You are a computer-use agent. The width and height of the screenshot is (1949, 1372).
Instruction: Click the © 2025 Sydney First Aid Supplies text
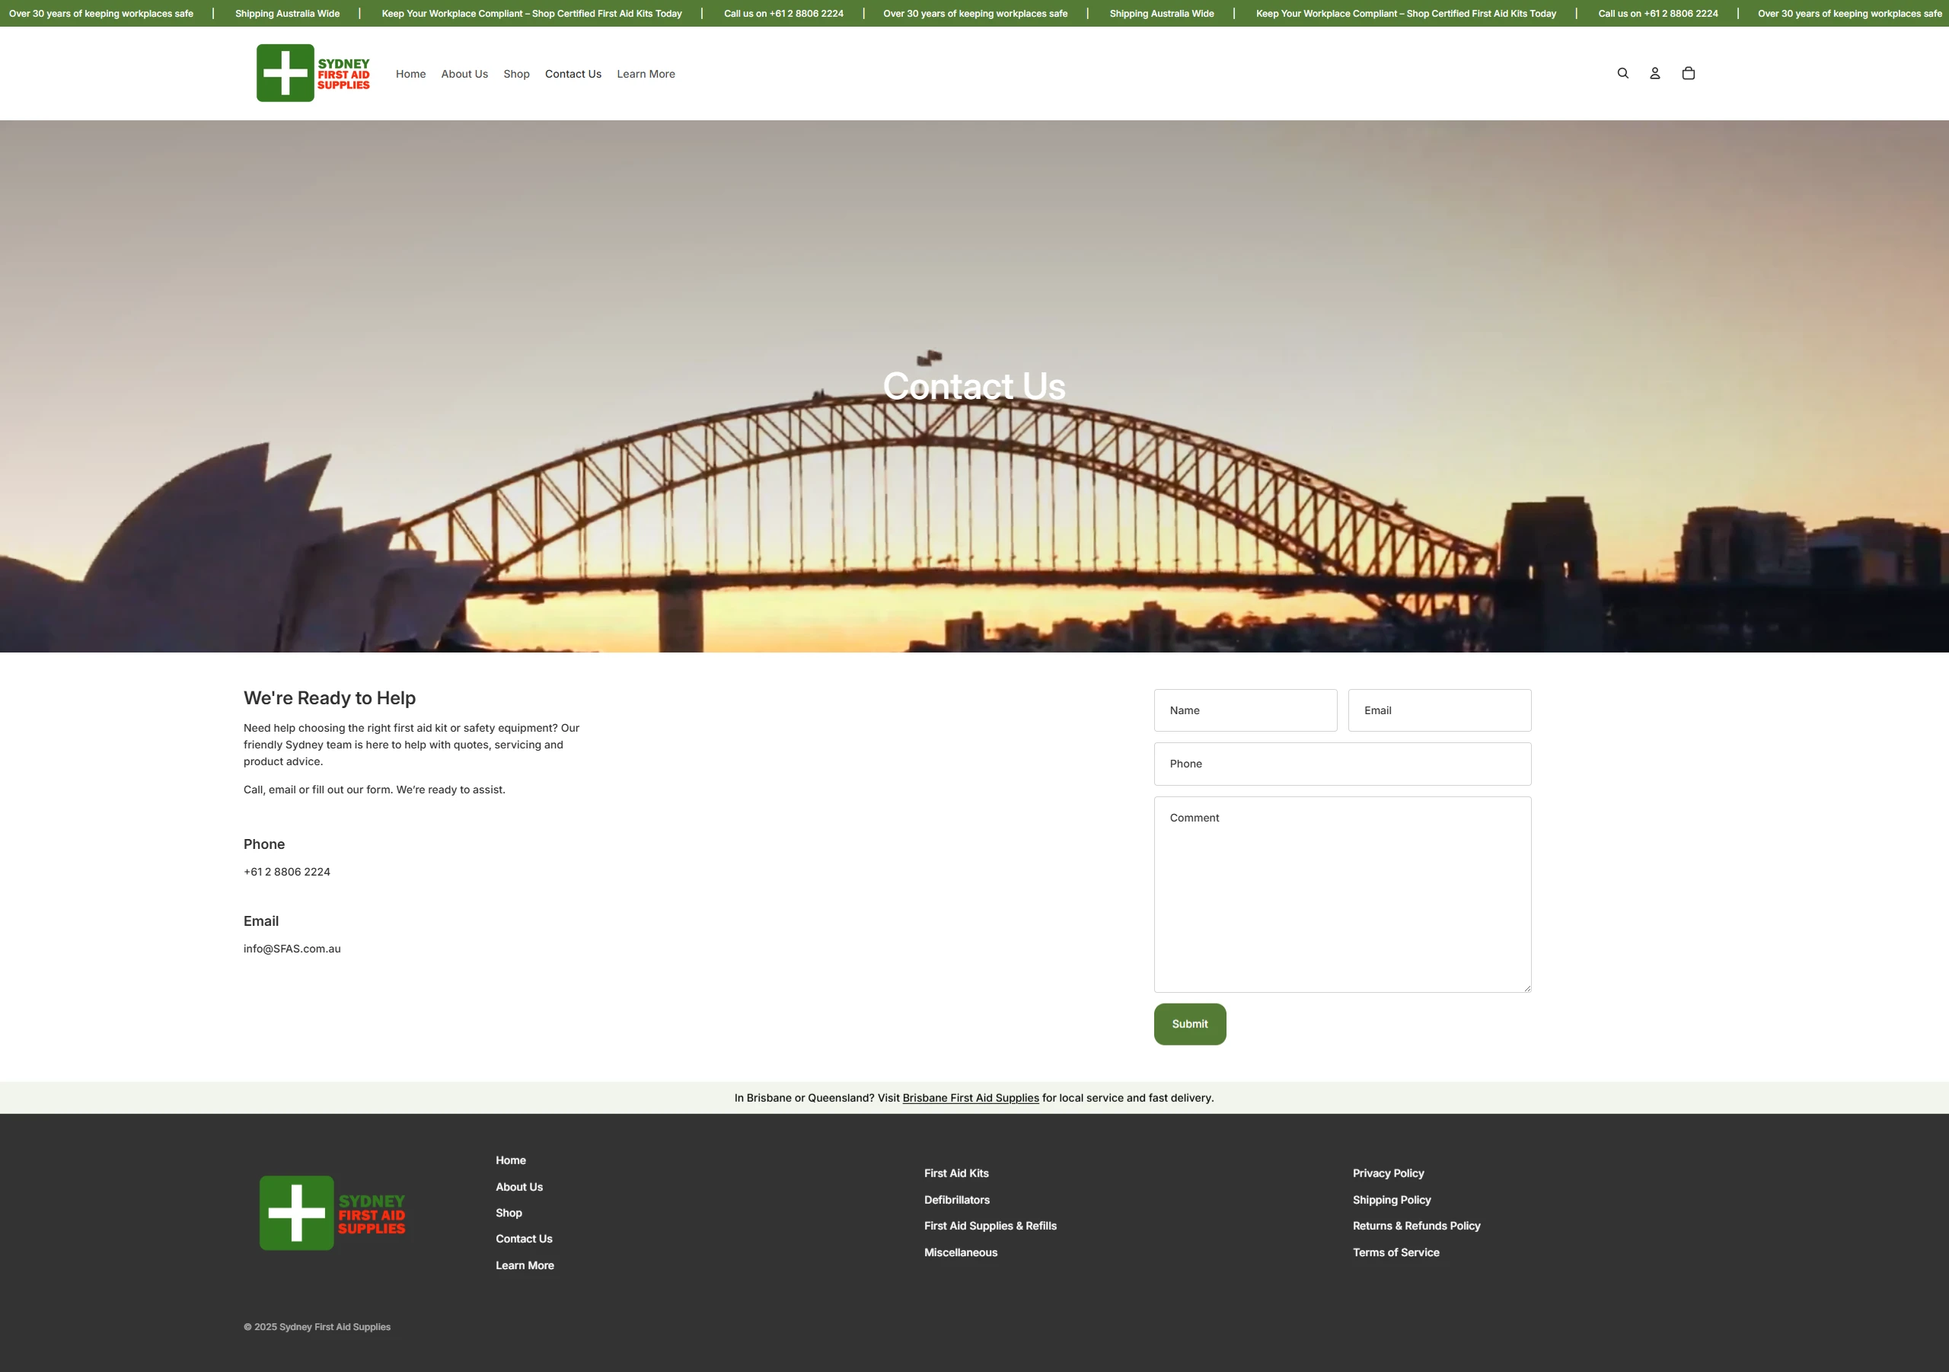(x=317, y=1327)
